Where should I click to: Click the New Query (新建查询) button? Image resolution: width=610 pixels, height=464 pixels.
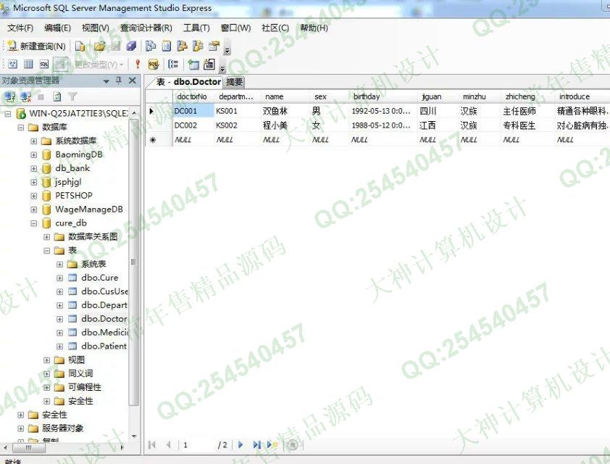tap(36, 46)
